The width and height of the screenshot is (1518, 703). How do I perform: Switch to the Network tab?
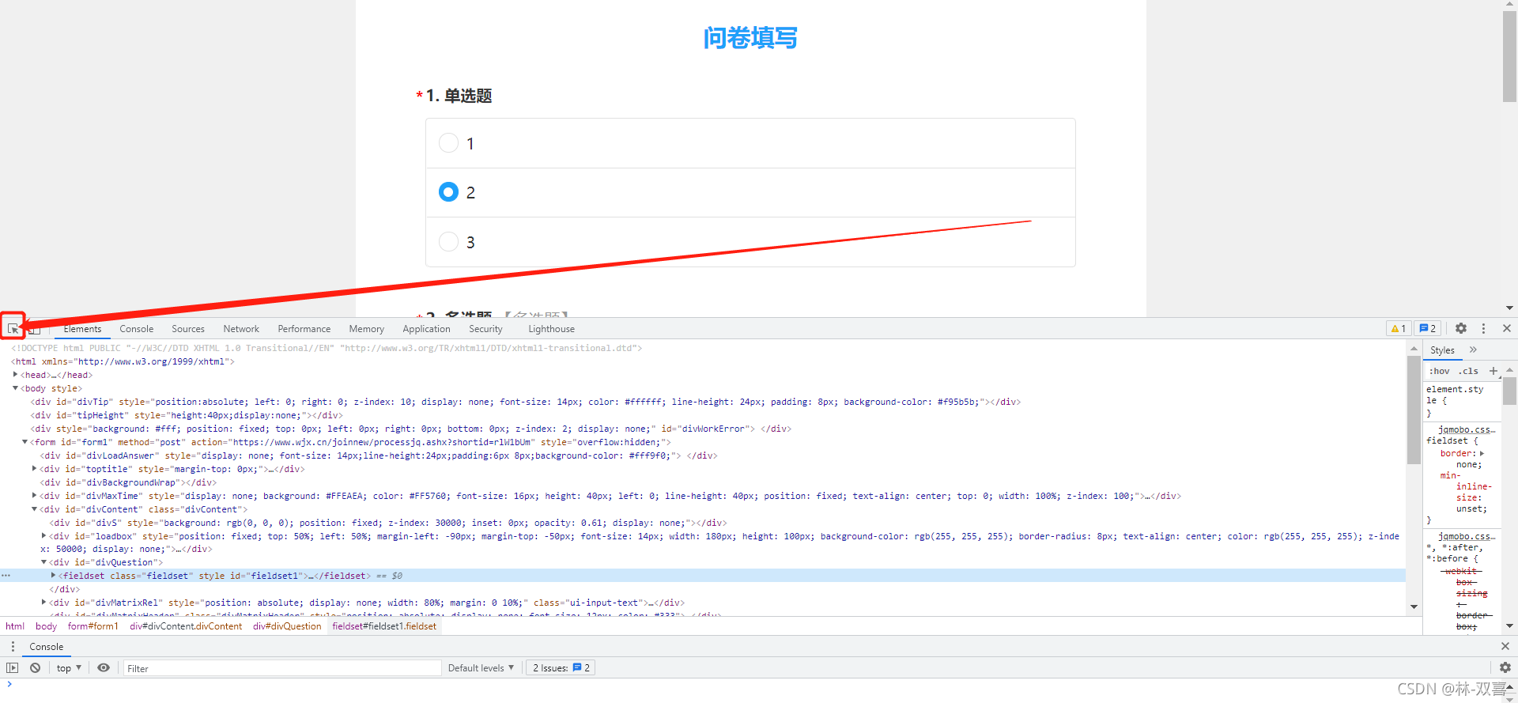click(241, 329)
